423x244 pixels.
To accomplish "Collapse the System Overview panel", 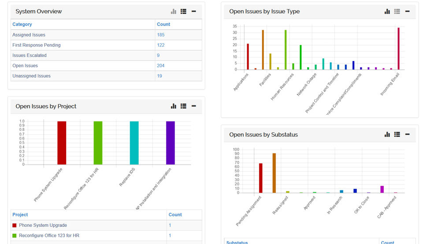I will tap(194, 11).
